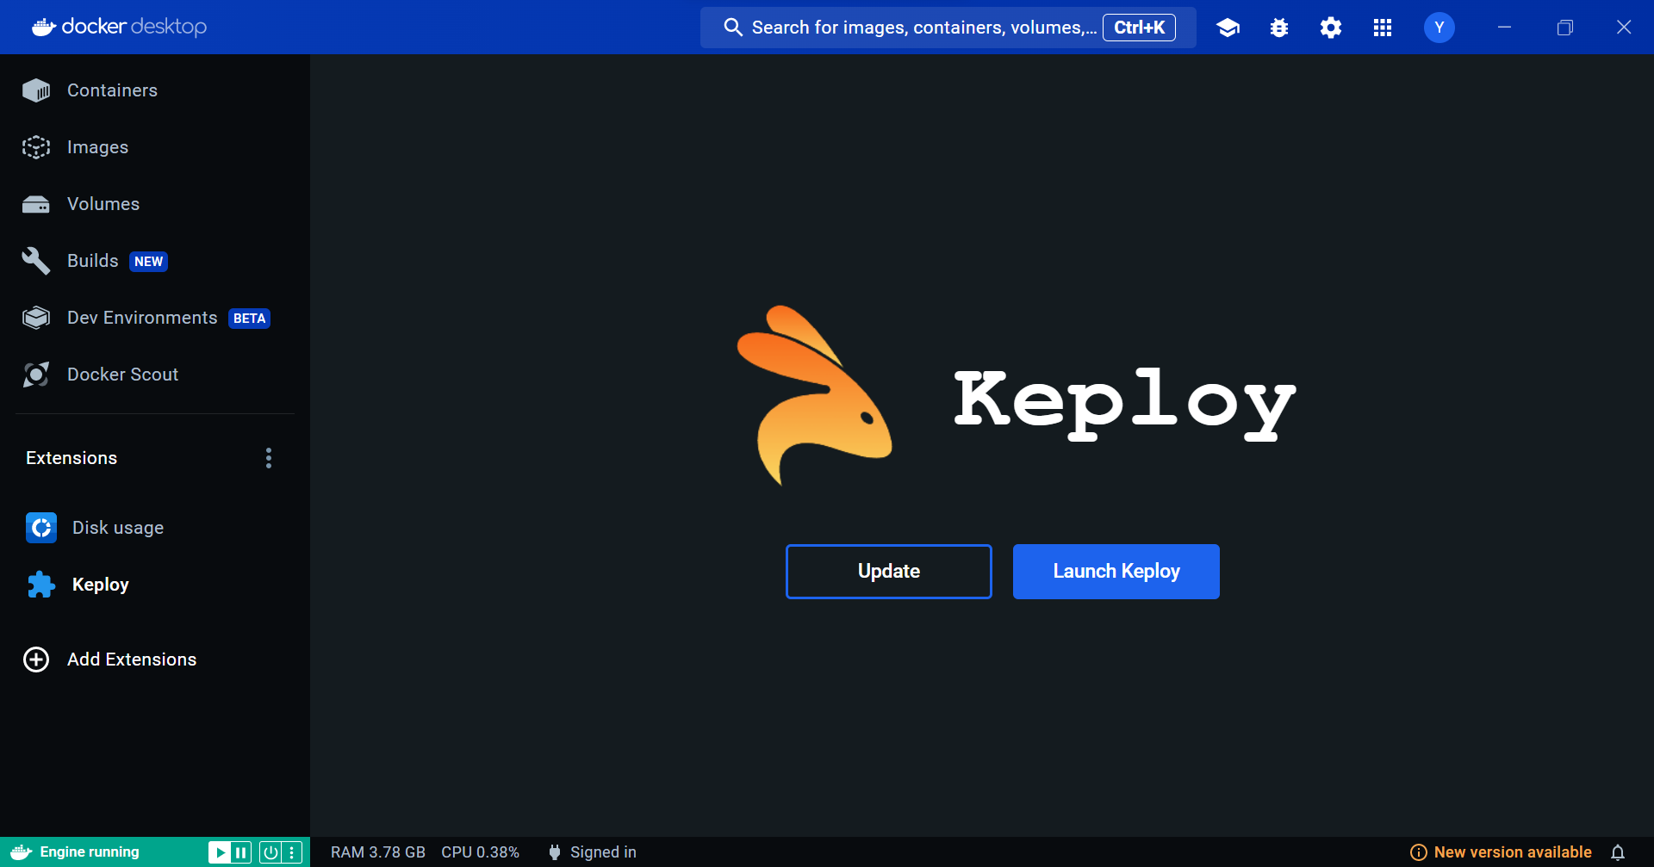Click the Add Extensions plus icon
Screen dimensions: 1654x867
click(x=36, y=660)
